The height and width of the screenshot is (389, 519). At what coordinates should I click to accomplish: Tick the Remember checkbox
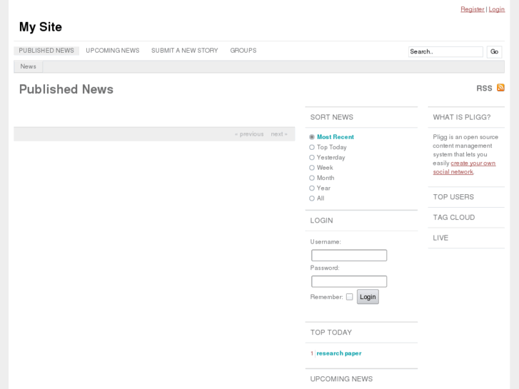click(350, 297)
